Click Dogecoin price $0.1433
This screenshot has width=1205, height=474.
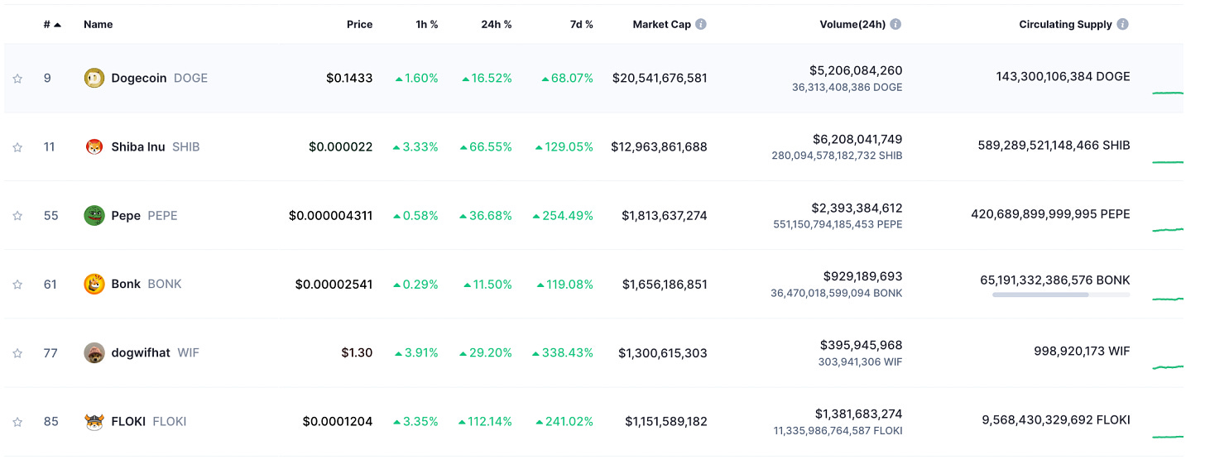pyautogui.click(x=349, y=78)
